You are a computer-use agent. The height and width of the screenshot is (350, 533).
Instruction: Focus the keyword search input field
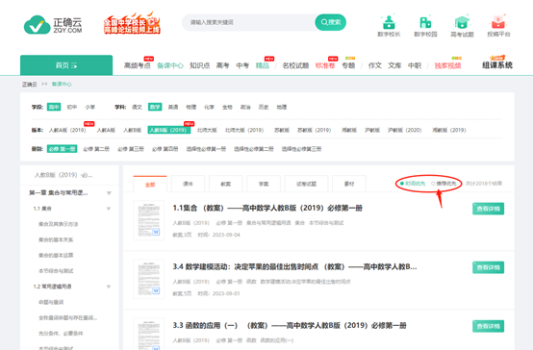(x=249, y=22)
